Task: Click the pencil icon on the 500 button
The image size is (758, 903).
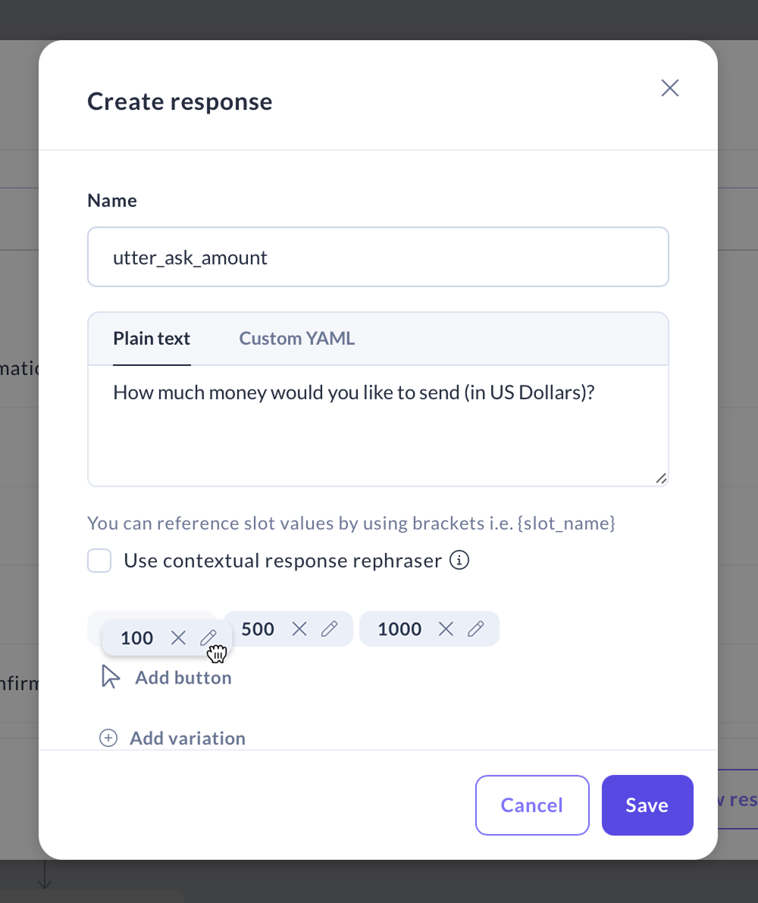Action: 329,629
